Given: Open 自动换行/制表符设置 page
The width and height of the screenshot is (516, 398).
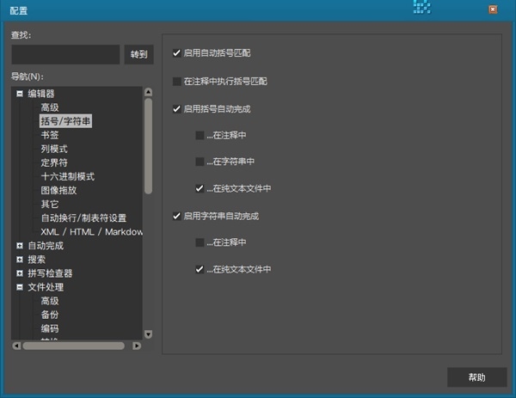Looking at the screenshot, I should 83,218.
